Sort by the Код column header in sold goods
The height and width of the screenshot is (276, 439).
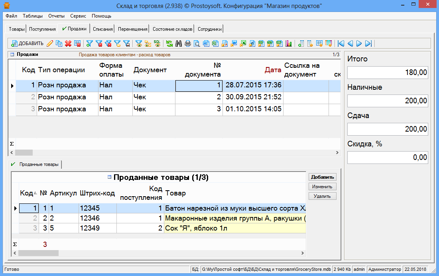27,193
